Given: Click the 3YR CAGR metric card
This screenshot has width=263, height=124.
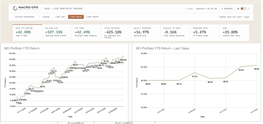Looking at the screenshot, I should click(86, 33).
